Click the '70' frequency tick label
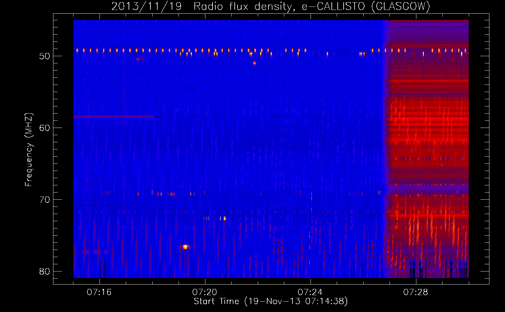 point(45,200)
